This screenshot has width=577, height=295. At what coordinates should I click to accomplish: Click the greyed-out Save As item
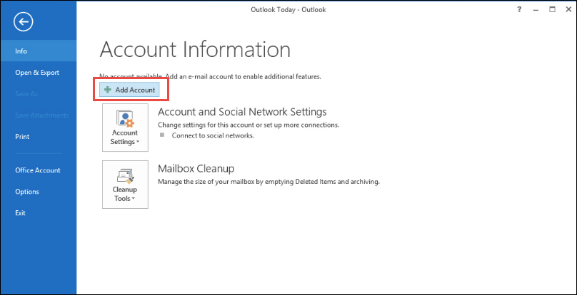coord(26,93)
